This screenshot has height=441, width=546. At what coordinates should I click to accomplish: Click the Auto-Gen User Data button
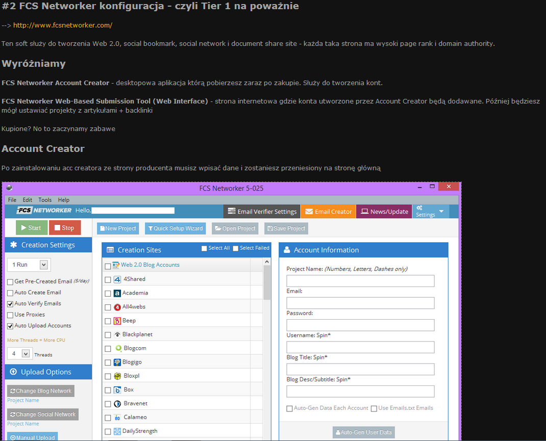coord(364,432)
